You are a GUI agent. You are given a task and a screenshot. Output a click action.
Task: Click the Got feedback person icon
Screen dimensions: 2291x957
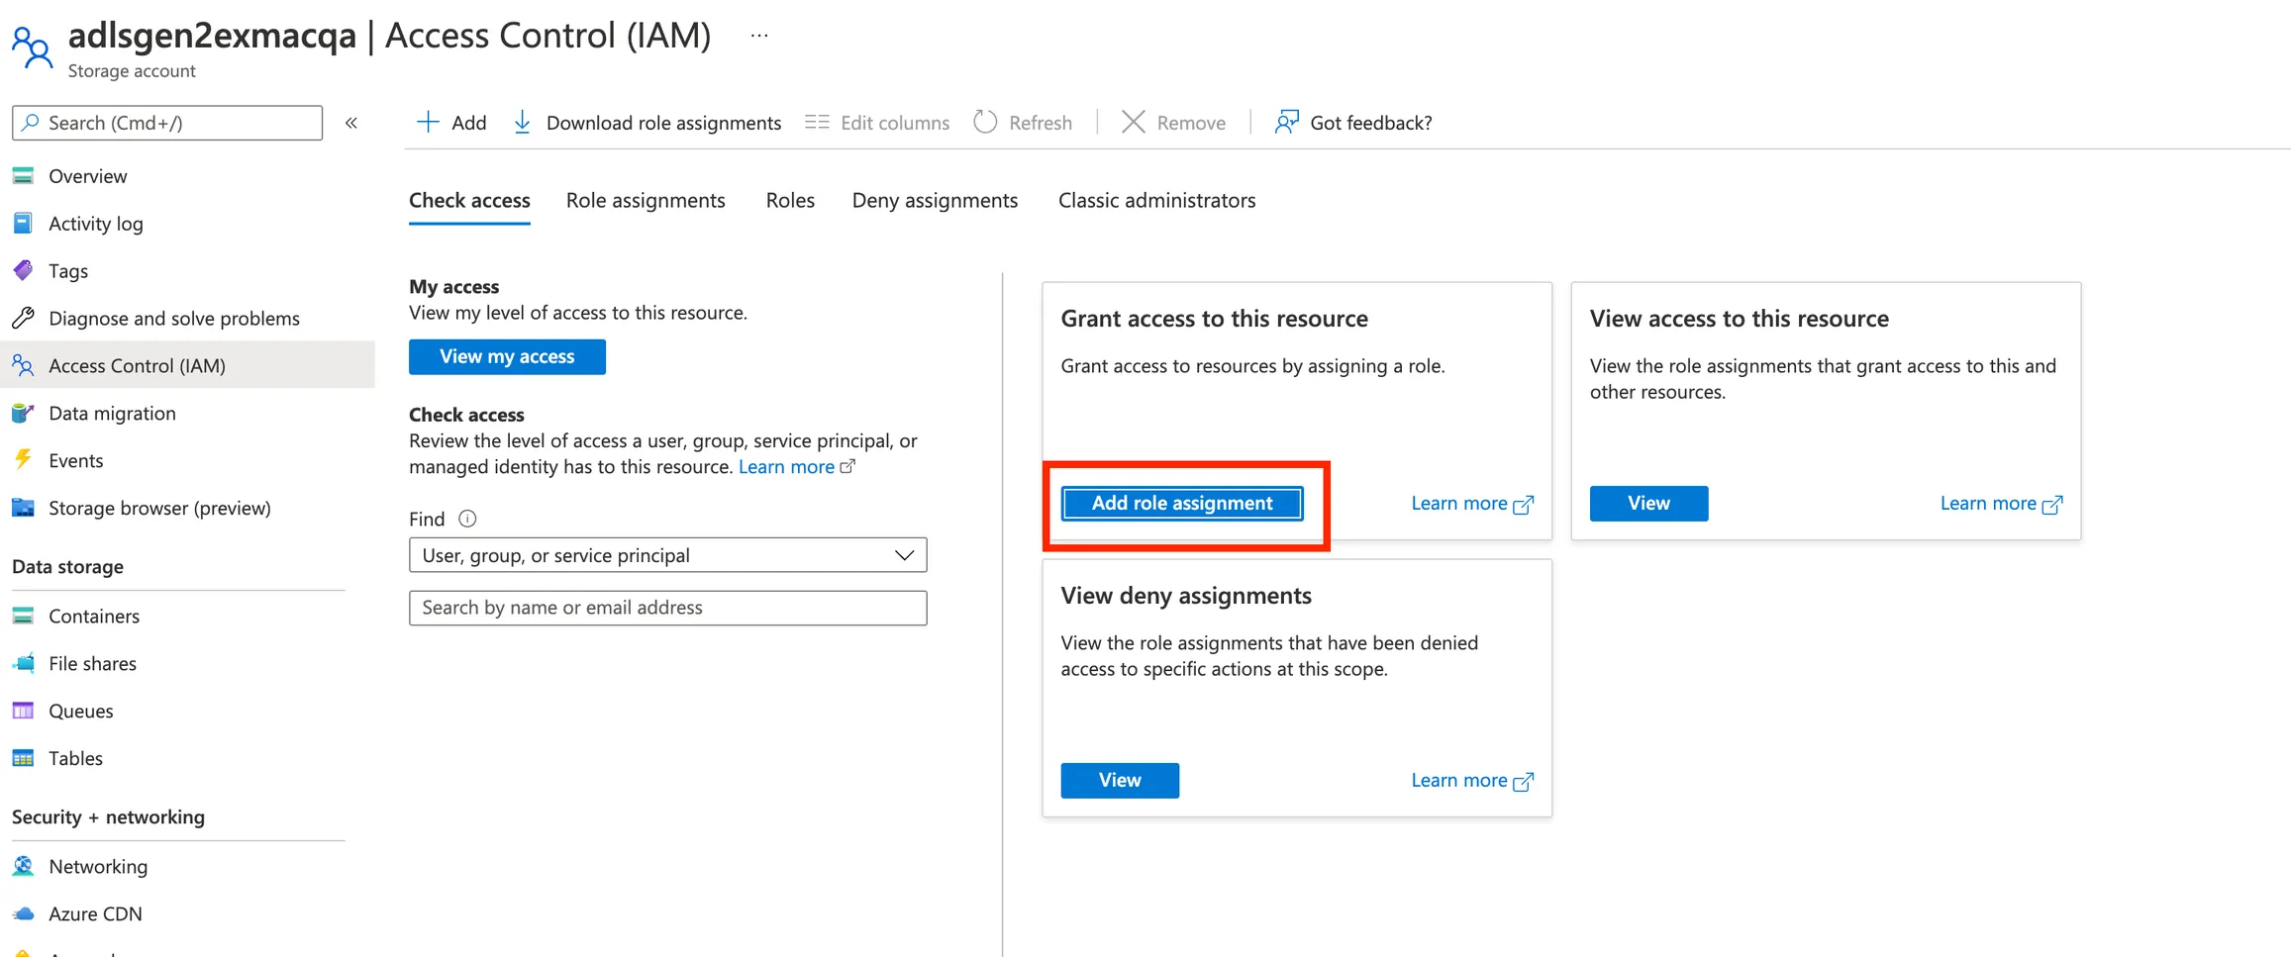(1286, 123)
